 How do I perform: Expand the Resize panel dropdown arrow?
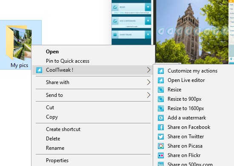point(148,7)
